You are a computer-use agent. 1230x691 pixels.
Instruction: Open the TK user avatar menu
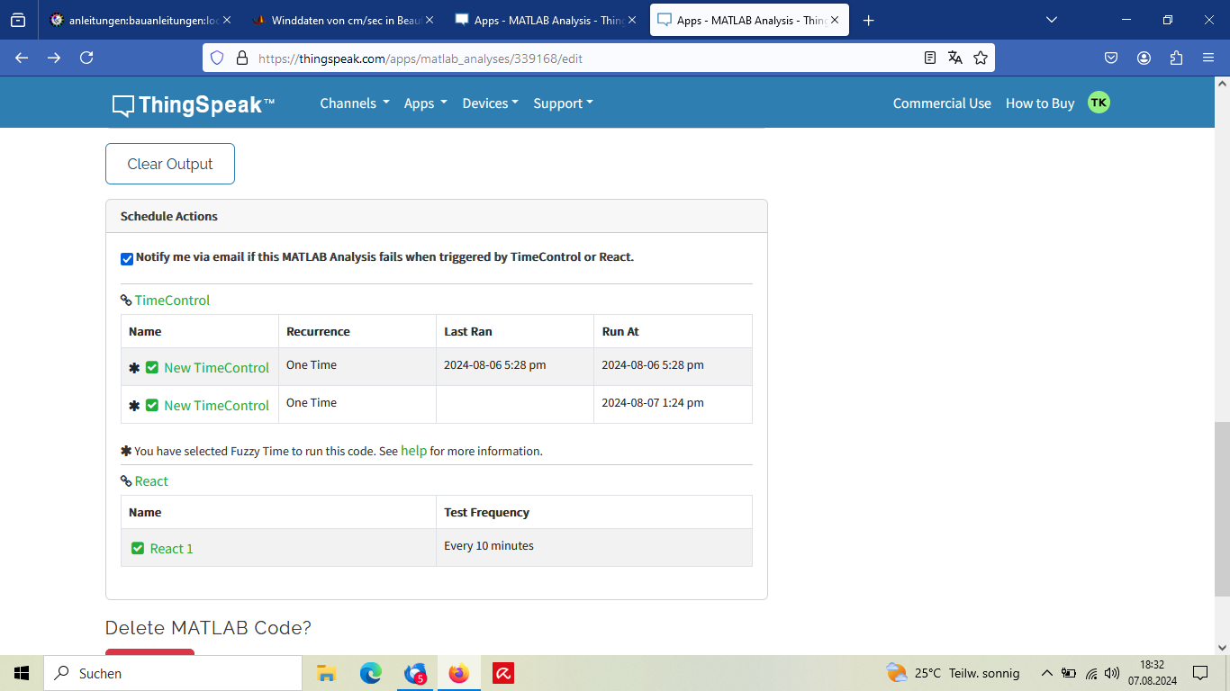pos(1099,103)
